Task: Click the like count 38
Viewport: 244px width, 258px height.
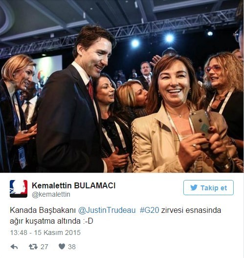Action: coord(72,247)
